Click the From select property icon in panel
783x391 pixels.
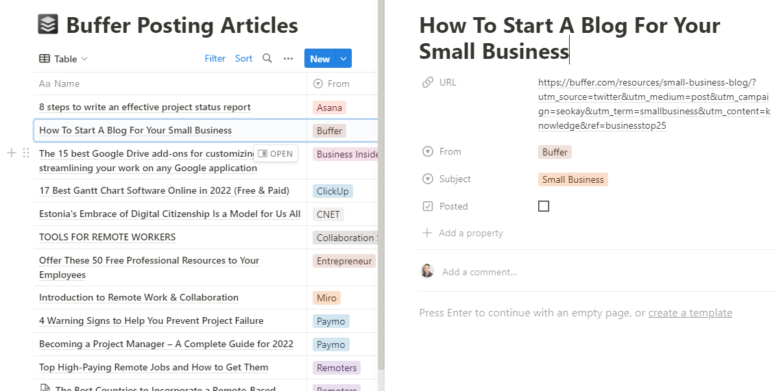point(427,151)
